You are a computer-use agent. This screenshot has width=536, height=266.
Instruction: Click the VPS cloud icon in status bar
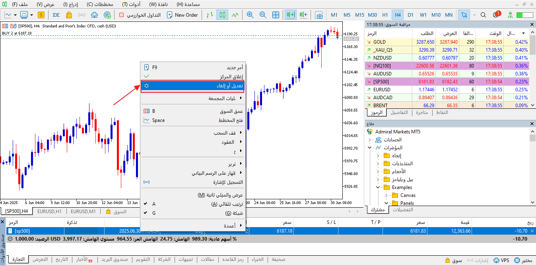click(497, 260)
